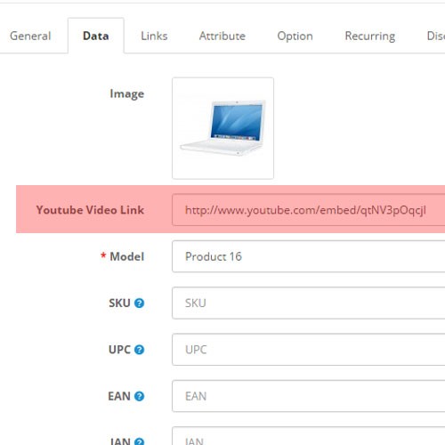445x445 pixels.
Task: Open the Attribute tab
Action: pyautogui.click(x=222, y=36)
